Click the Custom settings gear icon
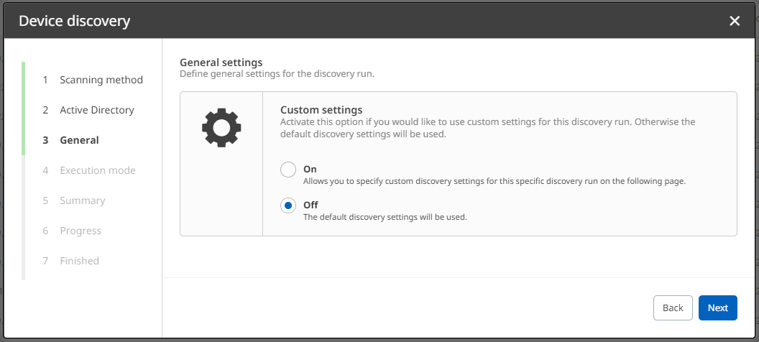759x342 pixels. (221, 128)
